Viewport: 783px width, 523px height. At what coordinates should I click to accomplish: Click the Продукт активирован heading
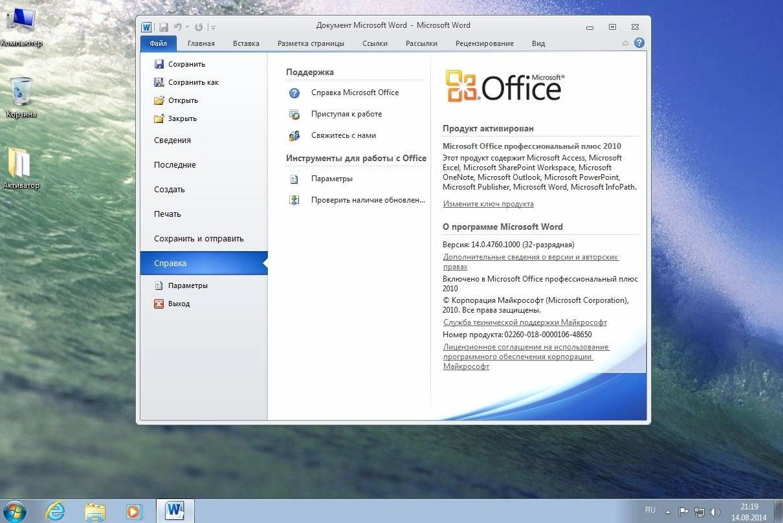tap(488, 128)
